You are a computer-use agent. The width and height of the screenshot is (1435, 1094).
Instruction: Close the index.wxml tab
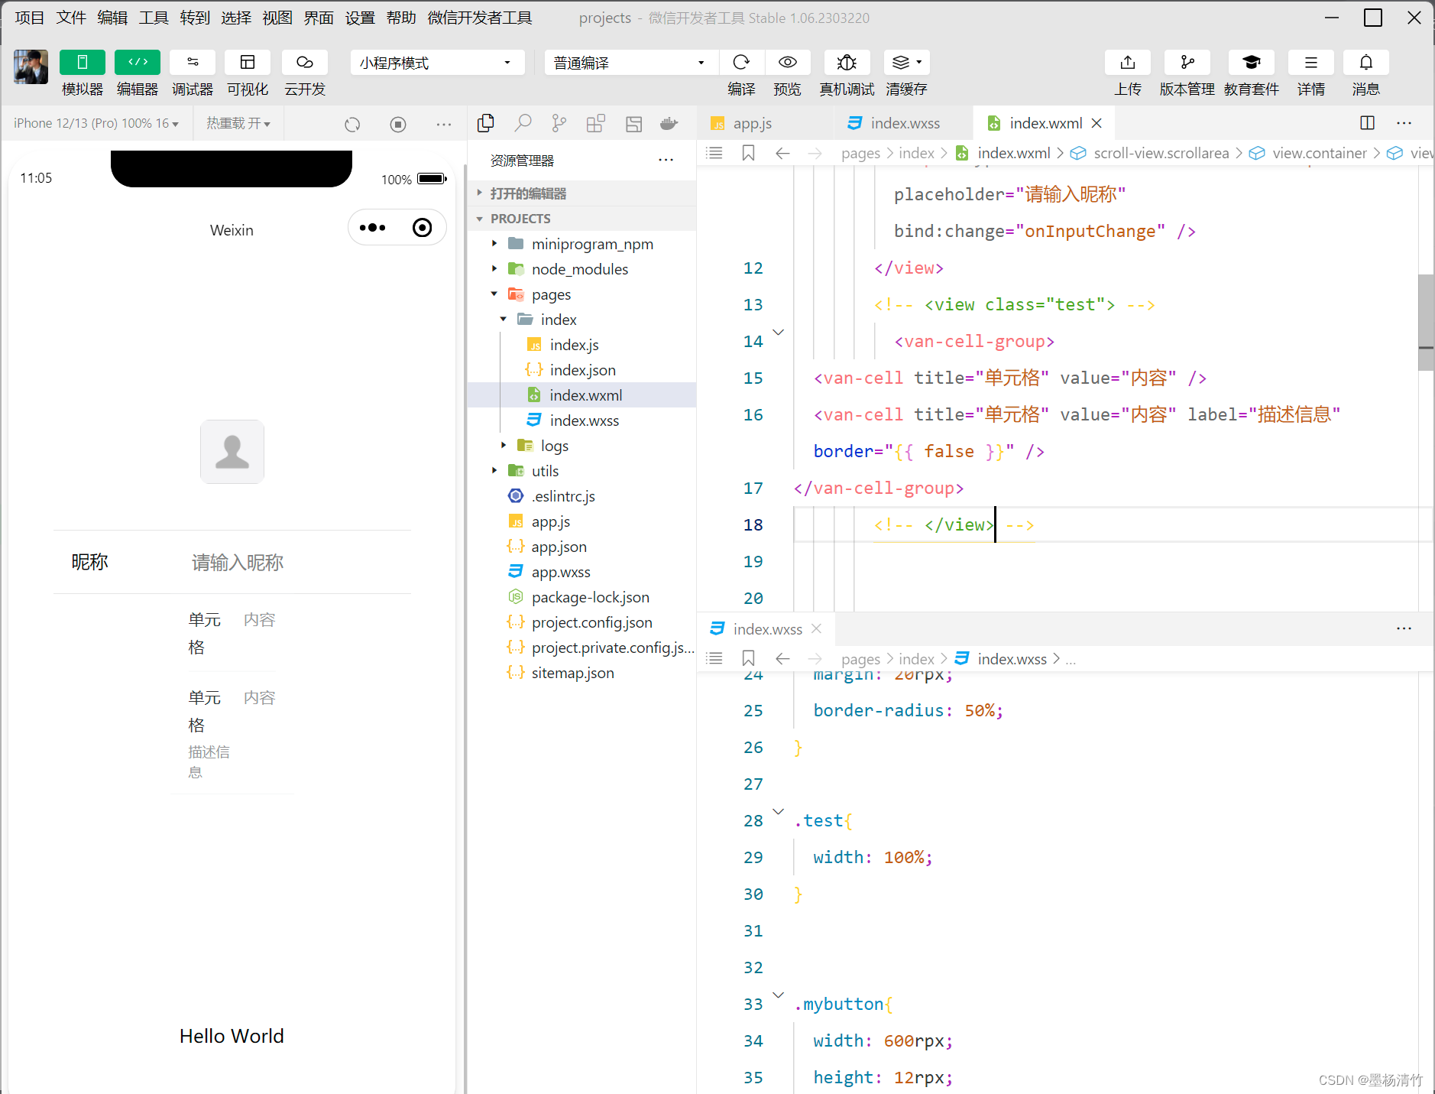(x=1097, y=123)
